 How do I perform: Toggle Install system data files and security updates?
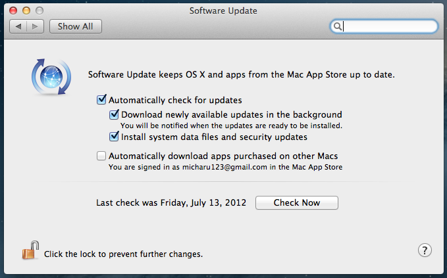pos(114,137)
